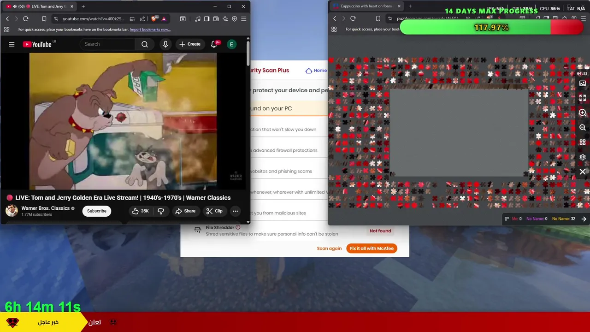The width and height of the screenshot is (590, 332).
Task: Select the Home tab in McAfee window
Action: coord(316,71)
